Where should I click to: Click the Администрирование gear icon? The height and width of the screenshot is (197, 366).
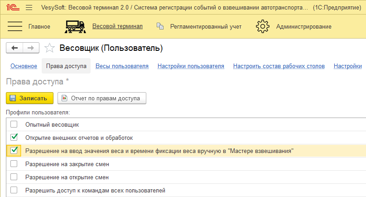click(x=263, y=26)
